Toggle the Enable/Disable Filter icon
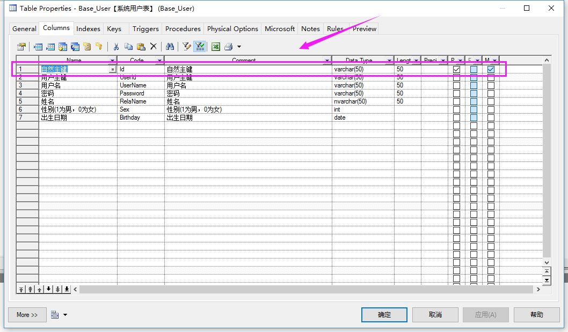Viewport: 568px width, 332px height. point(200,46)
